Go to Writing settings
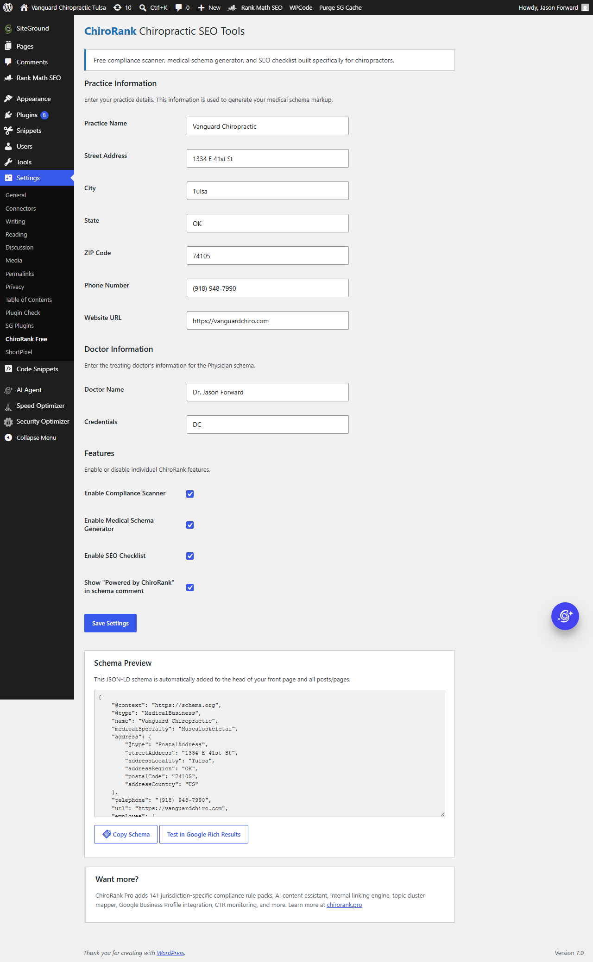 tap(15, 222)
